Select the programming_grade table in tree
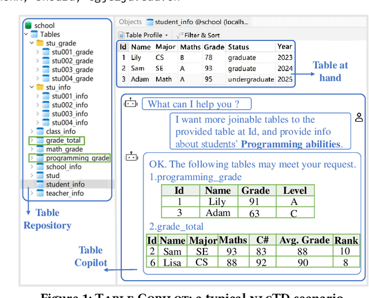369x298 pixels. pyautogui.click(x=78, y=158)
